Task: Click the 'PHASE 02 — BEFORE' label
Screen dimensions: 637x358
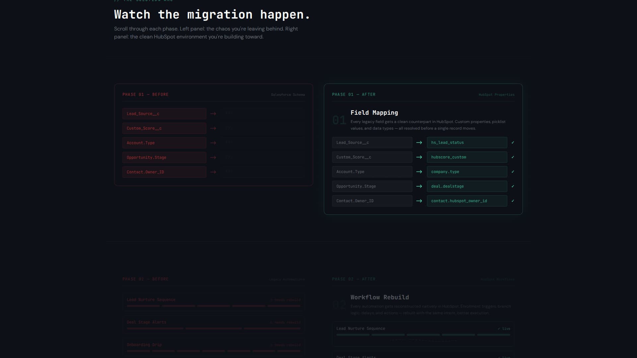Action: click(145, 279)
